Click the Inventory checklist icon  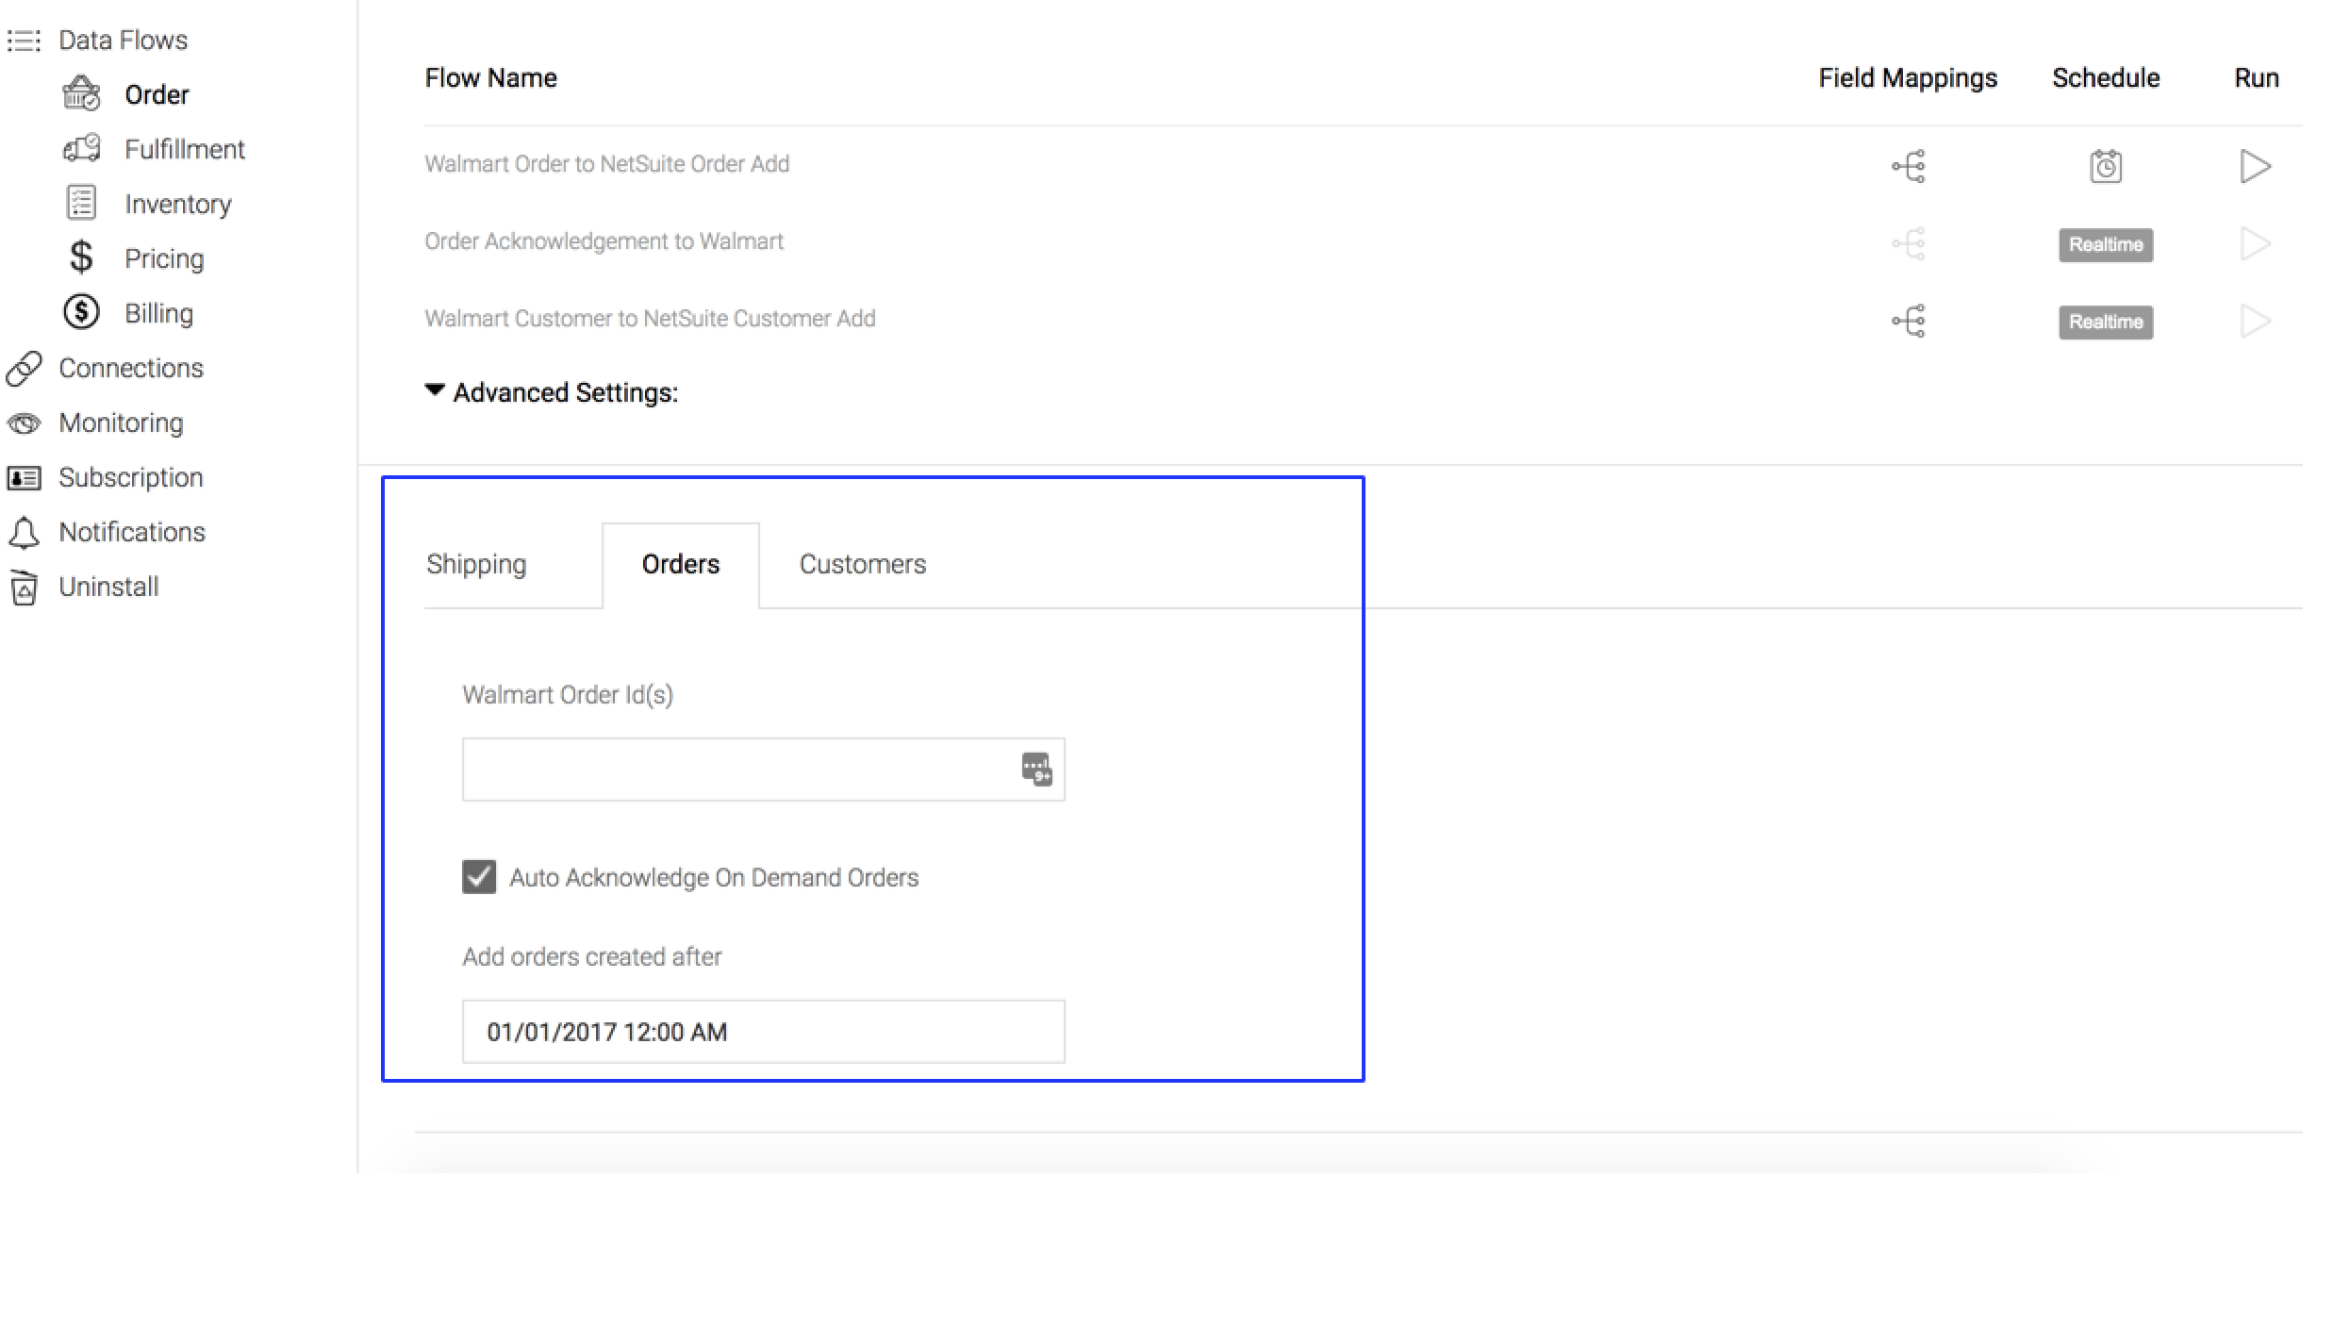(x=81, y=203)
